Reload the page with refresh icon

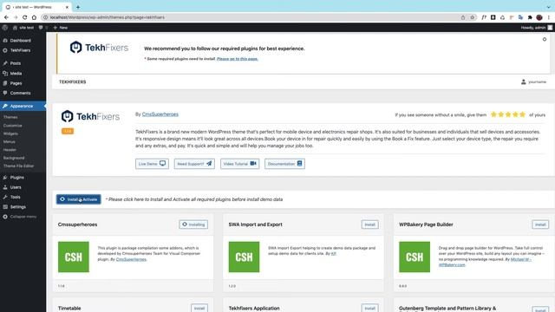tap(25, 17)
